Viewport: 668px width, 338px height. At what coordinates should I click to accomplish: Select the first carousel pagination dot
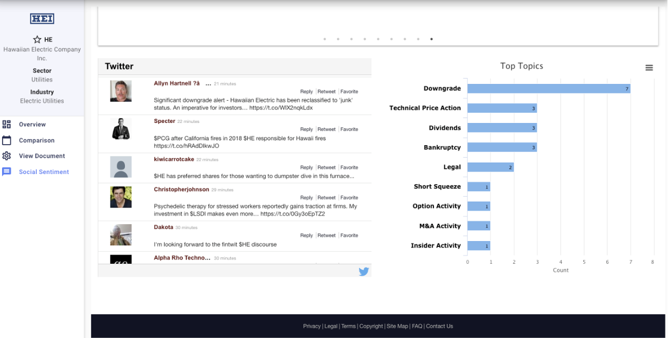tap(325, 39)
